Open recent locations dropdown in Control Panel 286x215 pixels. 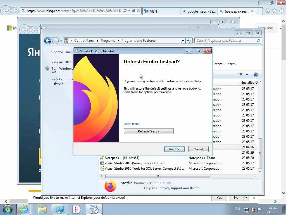click(61, 41)
